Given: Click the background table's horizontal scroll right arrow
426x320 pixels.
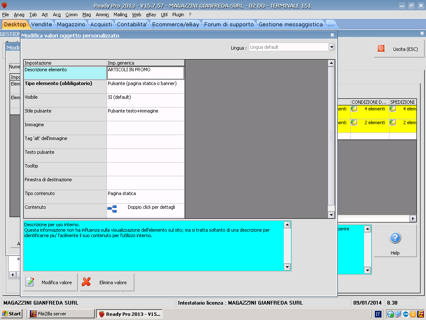Looking at the screenshot, I should pos(413,218).
